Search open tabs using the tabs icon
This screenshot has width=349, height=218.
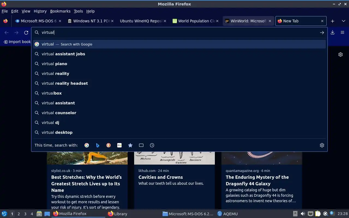click(x=141, y=145)
